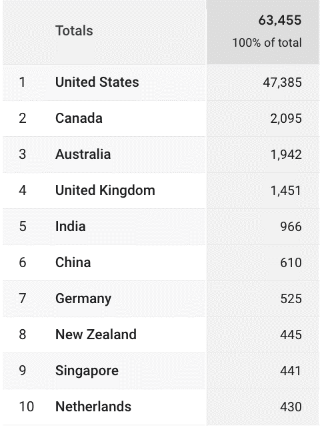Select India in the country list
Viewport: 320px width, 426px height.
click(71, 226)
